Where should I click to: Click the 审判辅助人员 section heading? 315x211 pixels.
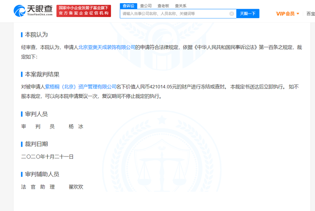[x=42, y=174]
